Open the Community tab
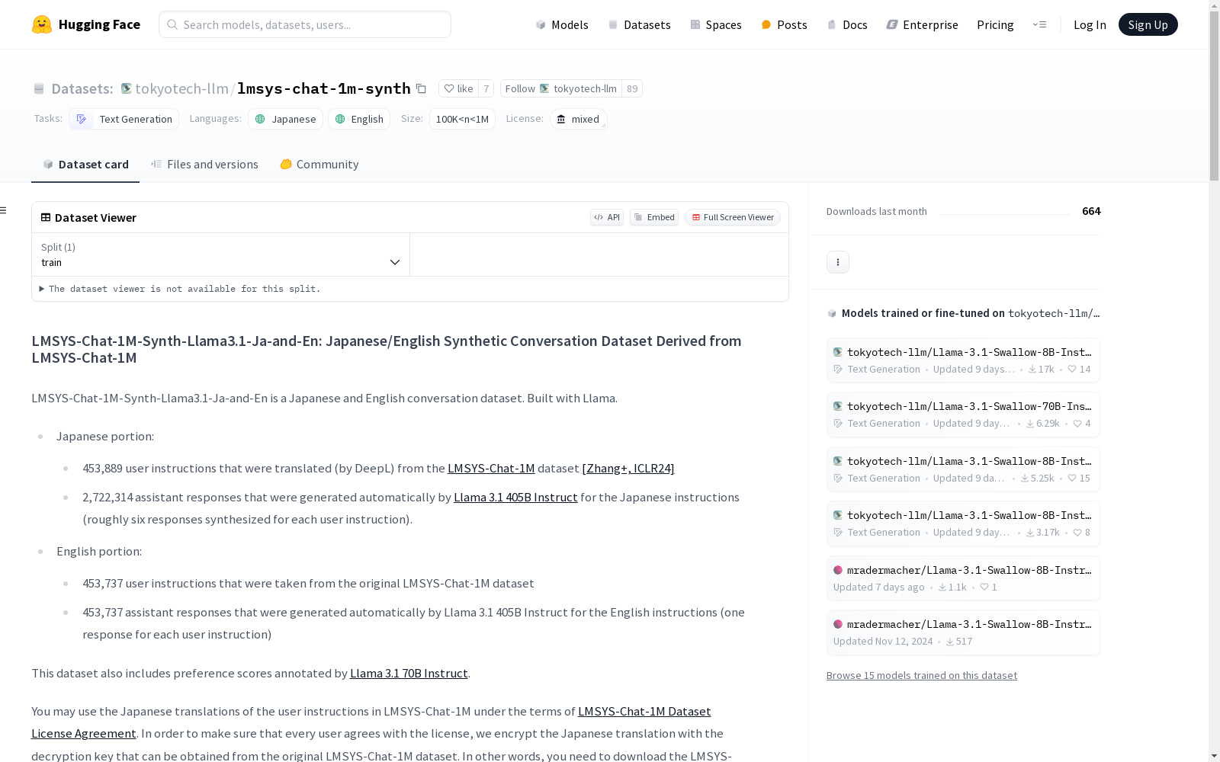Screen dimensions: 1220x762 click(319, 165)
